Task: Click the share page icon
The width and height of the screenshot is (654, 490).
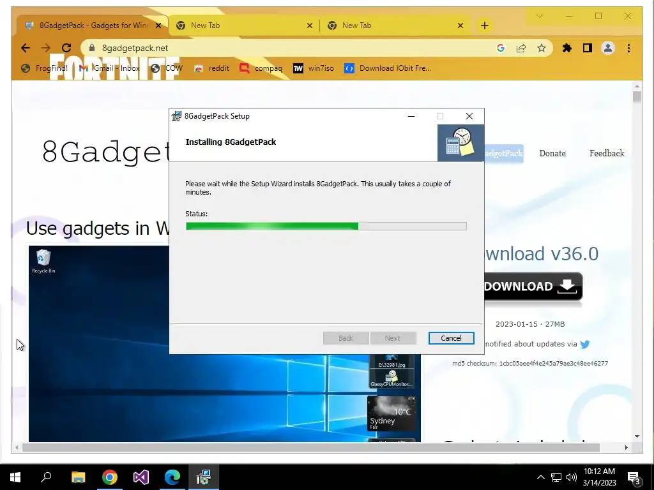Action: tap(521, 48)
